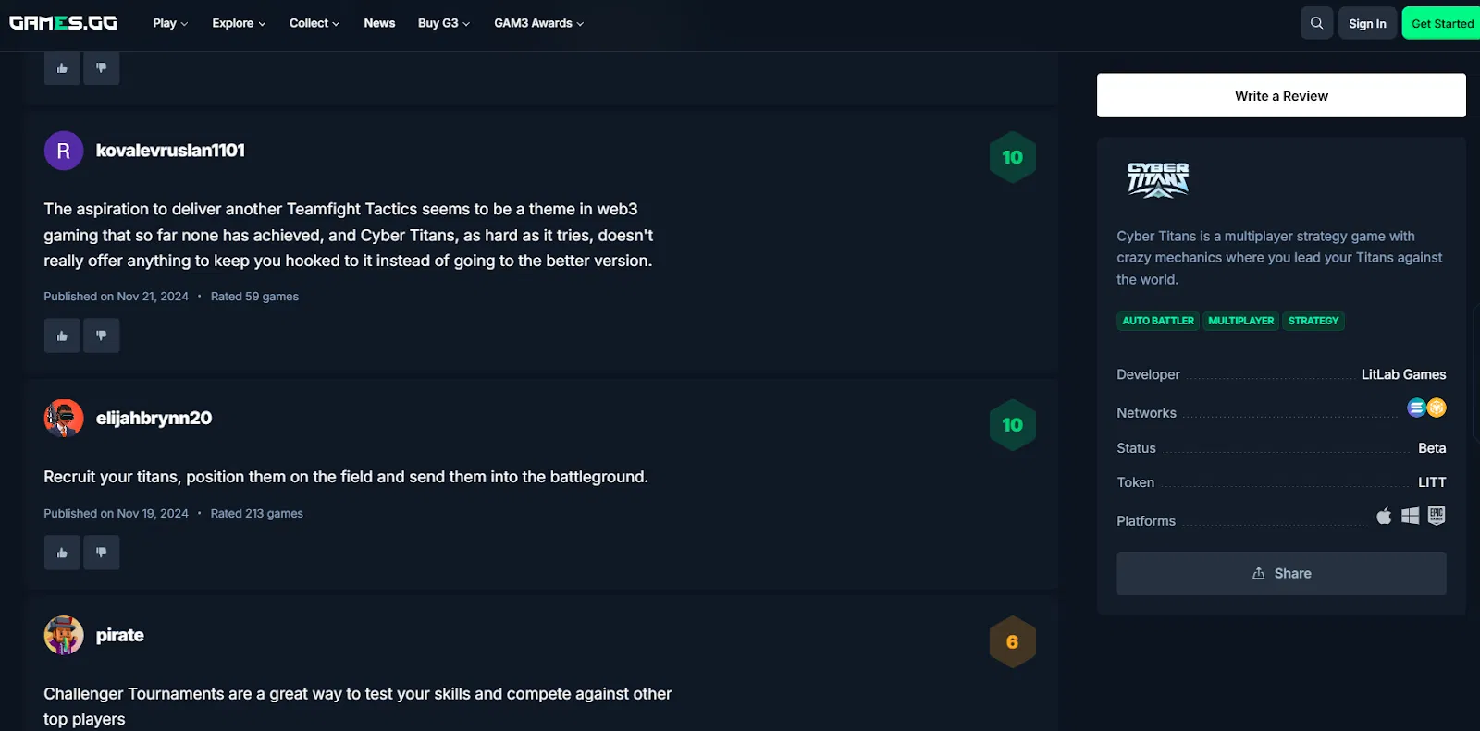Expand the Play dropdown menu
The height and width of the screenshot is (731, 1480).
click(170, 23)
